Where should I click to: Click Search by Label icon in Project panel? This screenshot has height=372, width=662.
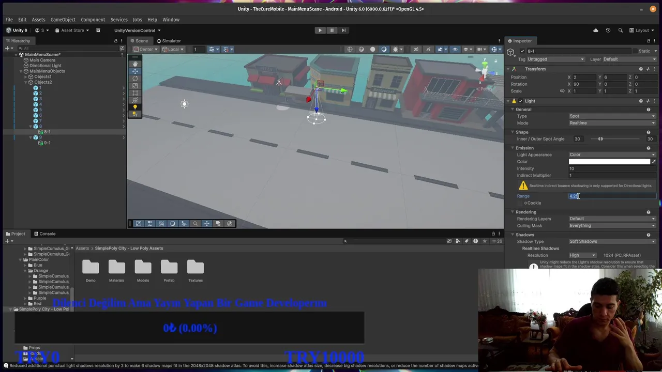(467, 241)
